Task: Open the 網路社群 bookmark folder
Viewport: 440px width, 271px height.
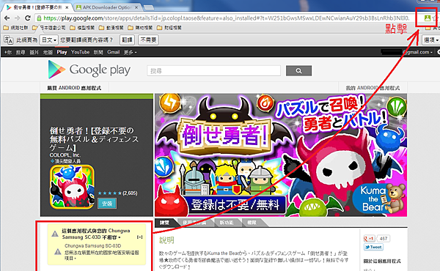Action: [x=15, y=28]
